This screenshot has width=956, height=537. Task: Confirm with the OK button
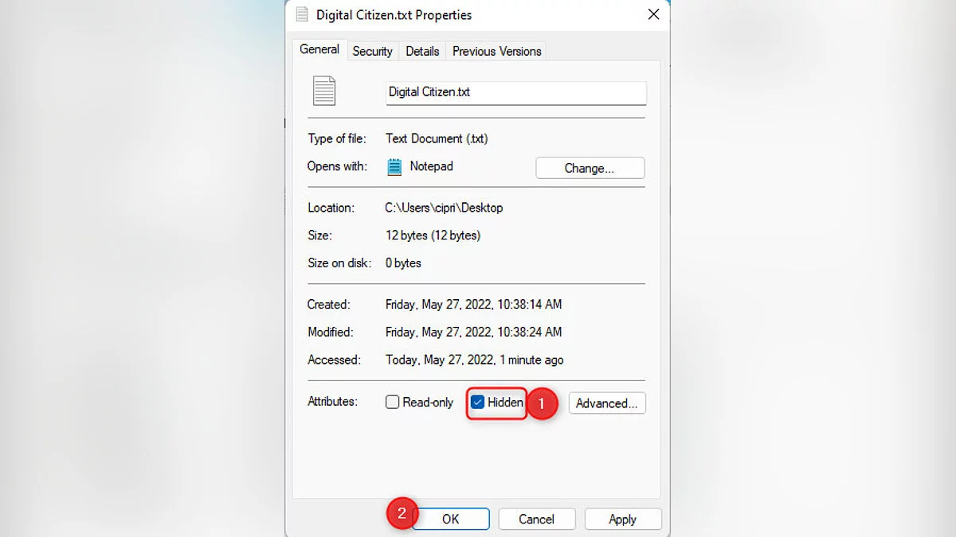[451, 519]
